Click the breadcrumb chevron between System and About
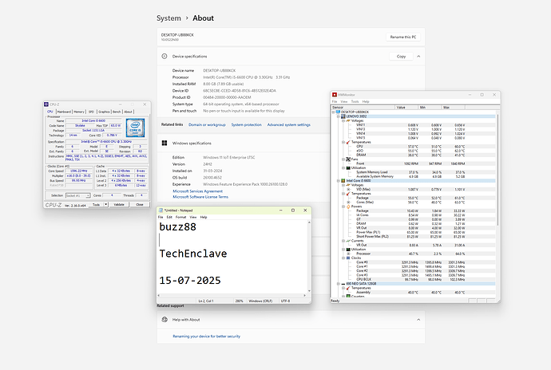 [187, 18]
